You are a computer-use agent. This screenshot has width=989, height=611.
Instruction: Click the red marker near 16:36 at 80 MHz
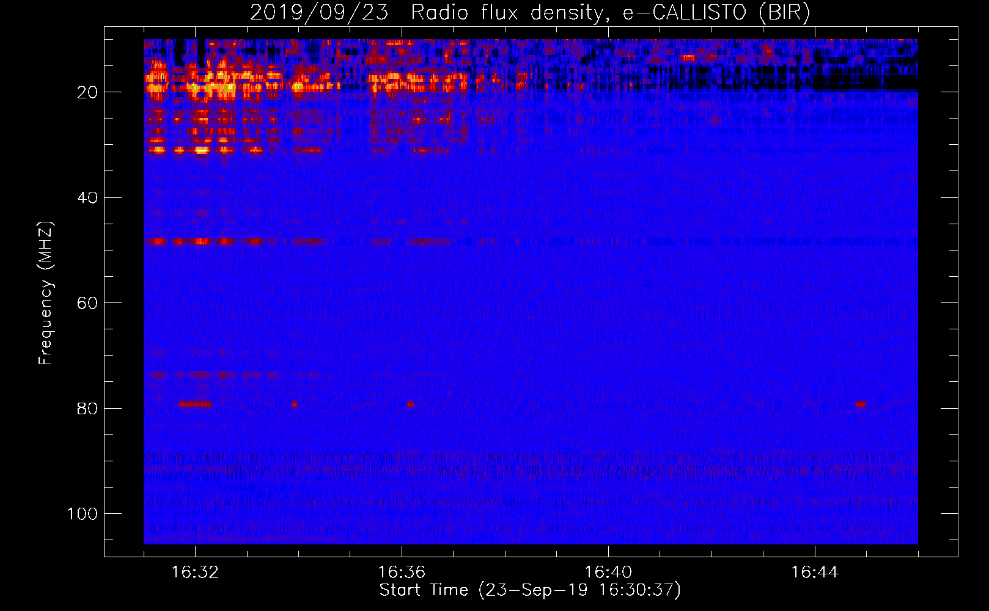(410, 404)
